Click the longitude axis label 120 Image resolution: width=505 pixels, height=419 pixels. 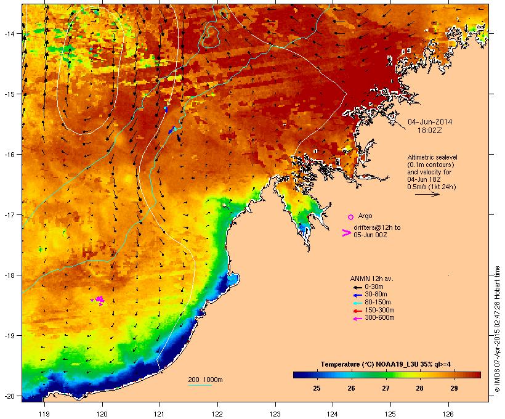102,414
